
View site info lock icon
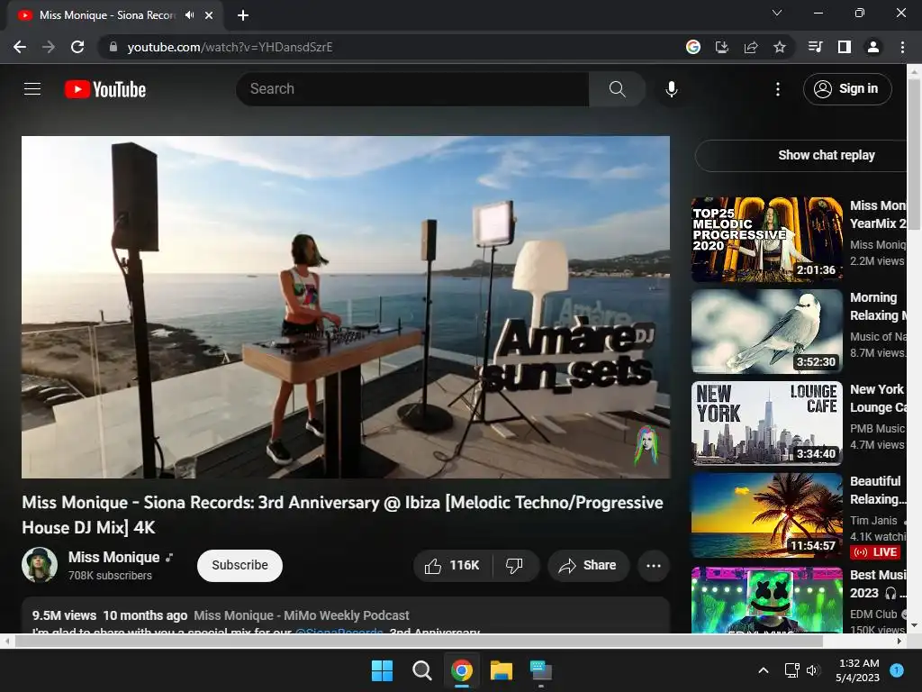113,47
